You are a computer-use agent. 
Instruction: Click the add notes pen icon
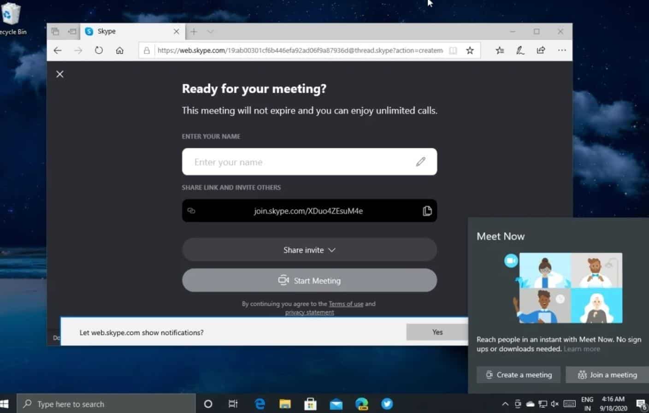click(x=520, y=51)
